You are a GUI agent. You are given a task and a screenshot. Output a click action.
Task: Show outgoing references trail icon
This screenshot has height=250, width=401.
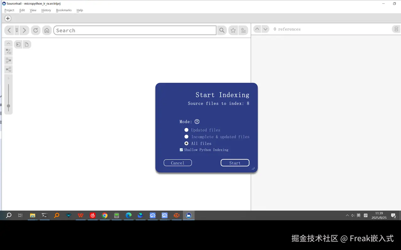[x=8, y=69]
